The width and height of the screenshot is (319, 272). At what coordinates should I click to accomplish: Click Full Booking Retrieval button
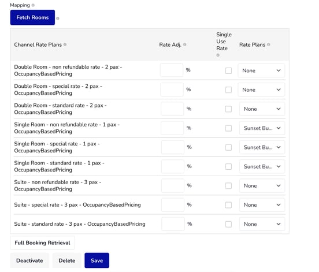(x=42, y=243)
